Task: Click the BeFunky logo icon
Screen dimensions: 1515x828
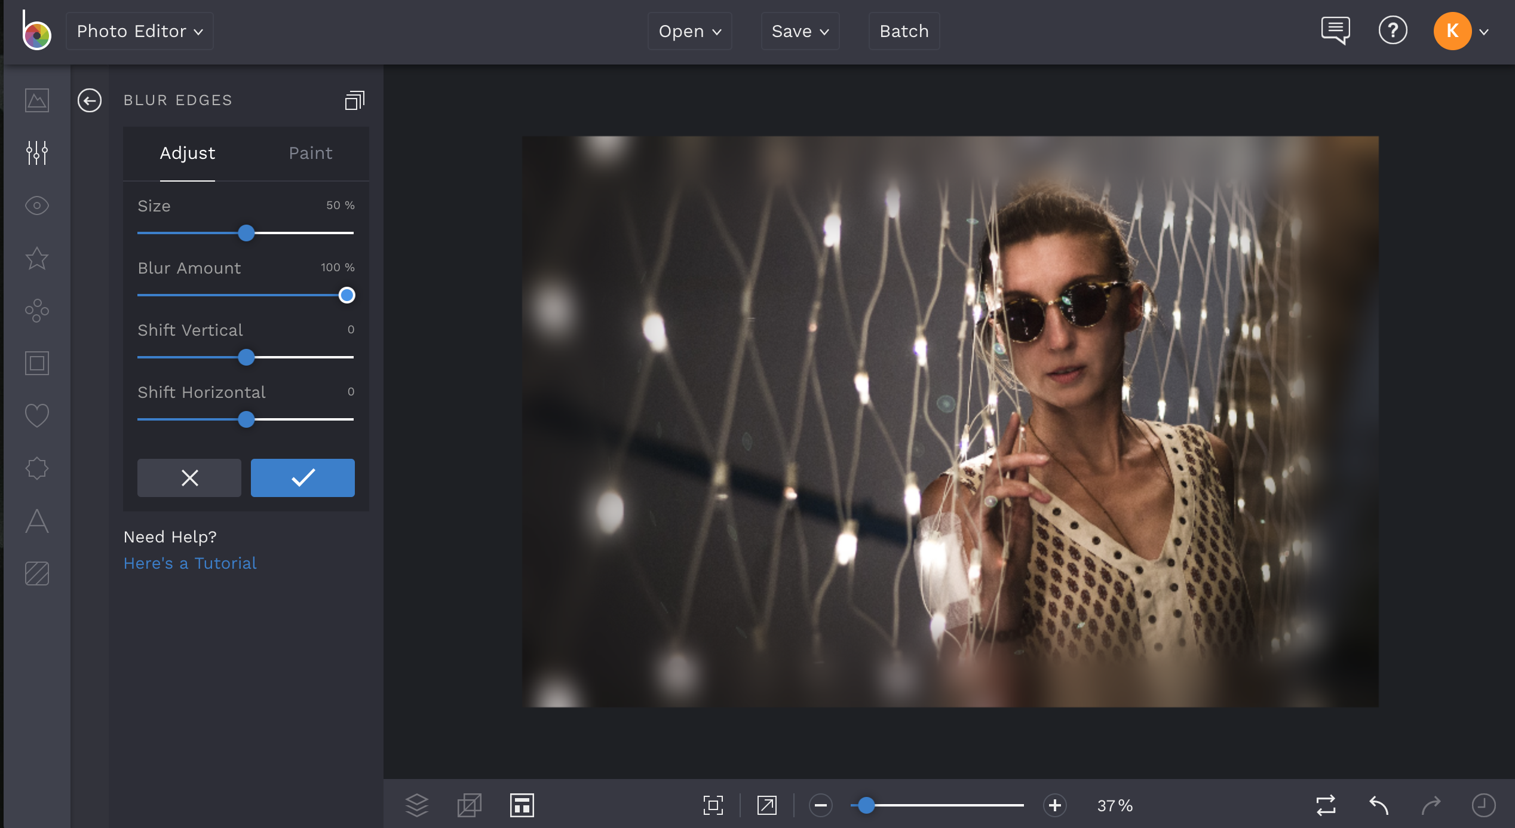Action: (36, 31)
